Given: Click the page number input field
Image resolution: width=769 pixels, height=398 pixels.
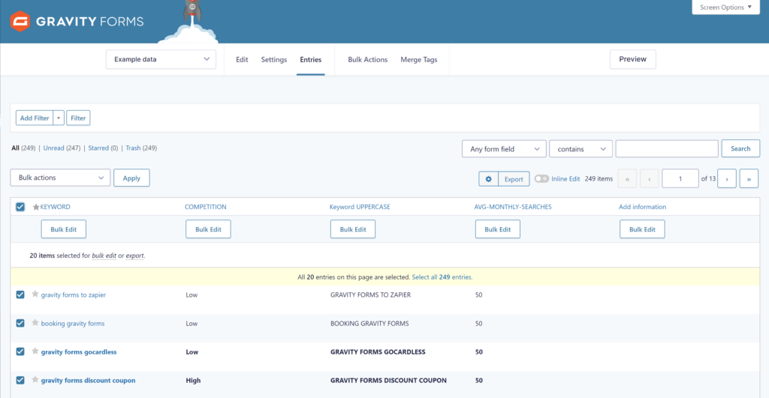Looking at the screenshot, I should click(x=680, y=178).
